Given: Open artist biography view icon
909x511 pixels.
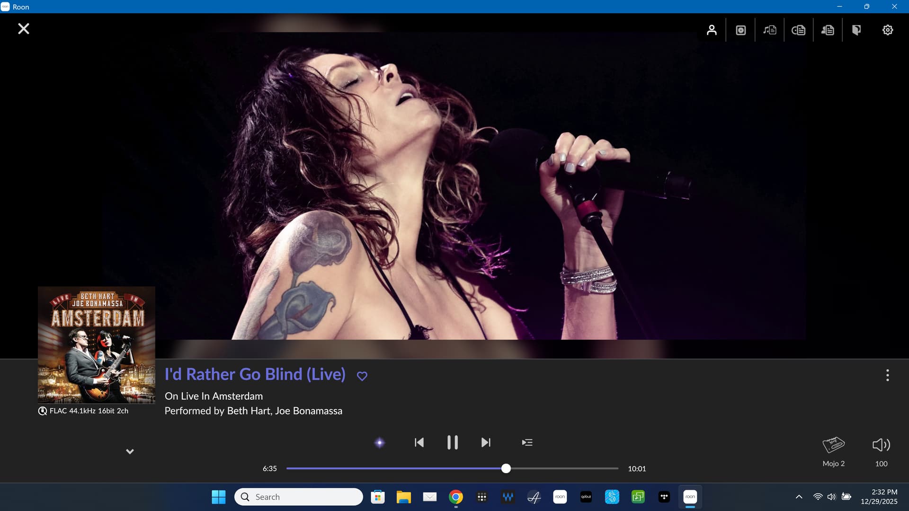Looking at the screenshot, I should pyautogui.click(x=828, y=30).
